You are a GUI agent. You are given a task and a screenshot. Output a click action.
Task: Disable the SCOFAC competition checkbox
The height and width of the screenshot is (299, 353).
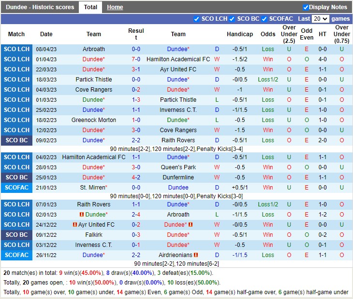(x=264, y=19)
